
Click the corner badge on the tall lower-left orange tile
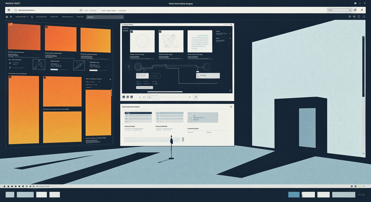[10, 77]
